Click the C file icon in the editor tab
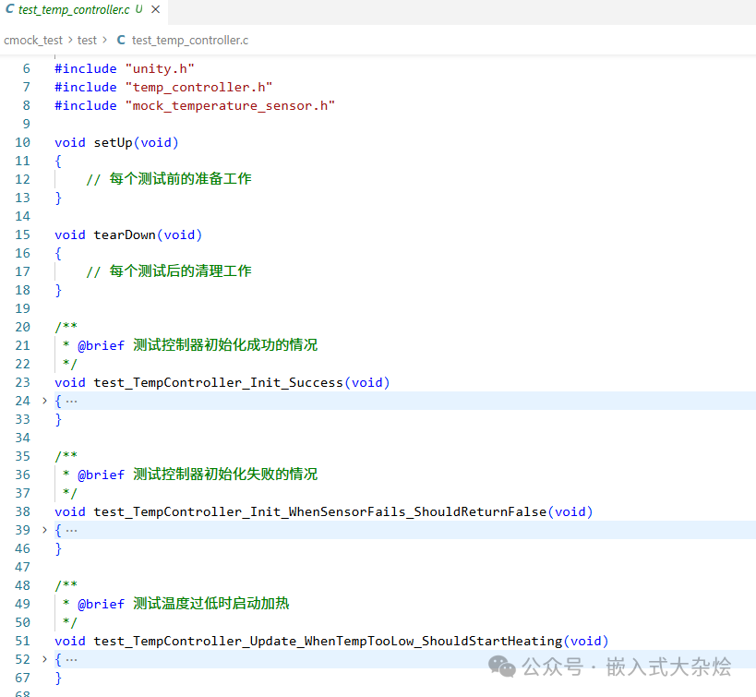This screenshot has width=756, height=697. (10, 10)
